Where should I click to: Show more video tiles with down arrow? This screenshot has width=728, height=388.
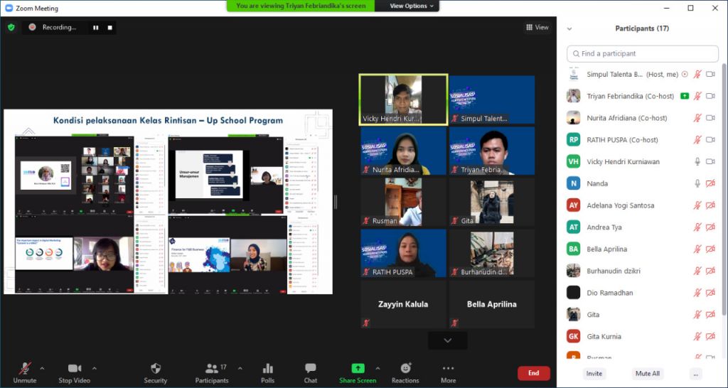click(448, 340)
